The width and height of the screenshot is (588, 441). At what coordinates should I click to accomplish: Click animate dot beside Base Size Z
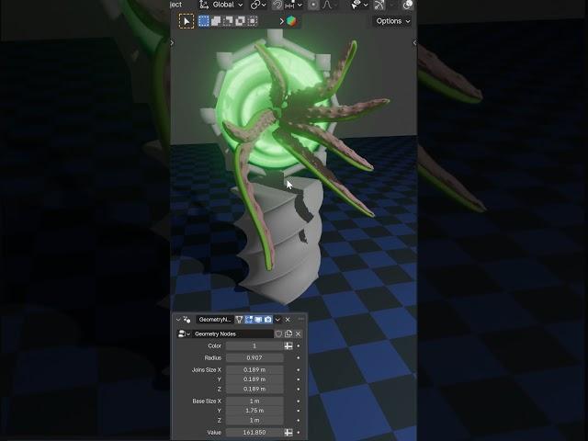[298, 421]
